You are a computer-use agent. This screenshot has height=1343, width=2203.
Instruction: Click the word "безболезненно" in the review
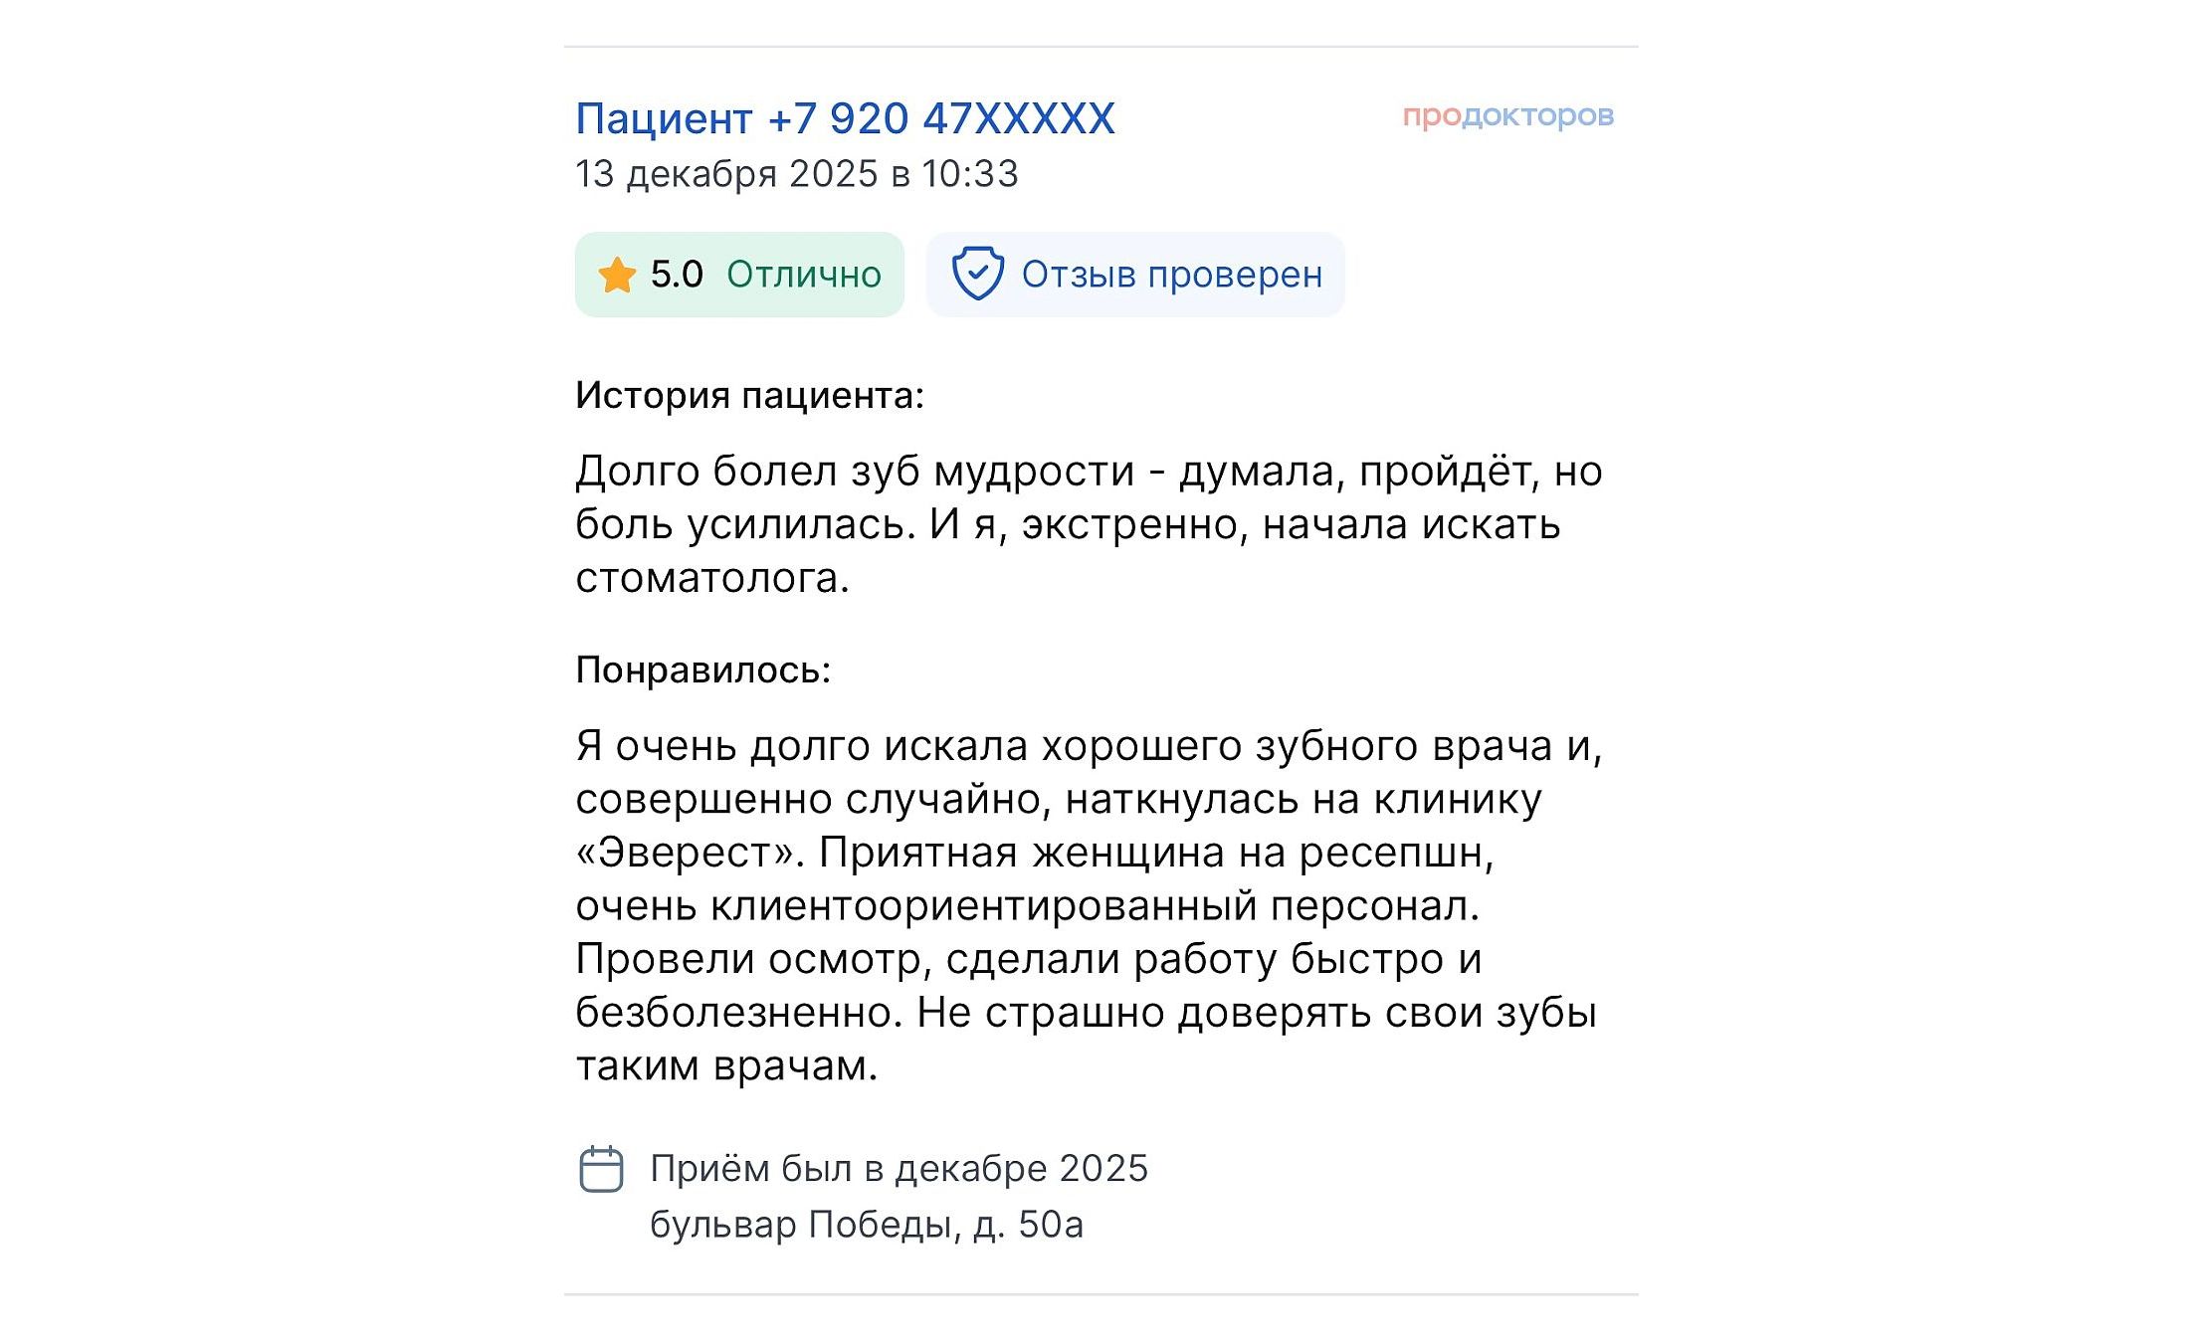click(738, 1013)
